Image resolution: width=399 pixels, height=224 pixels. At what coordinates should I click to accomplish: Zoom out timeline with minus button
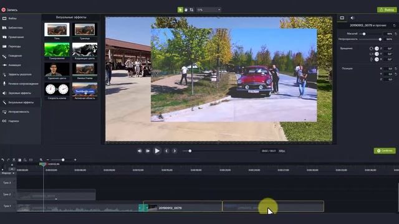[x=47, y=160]
